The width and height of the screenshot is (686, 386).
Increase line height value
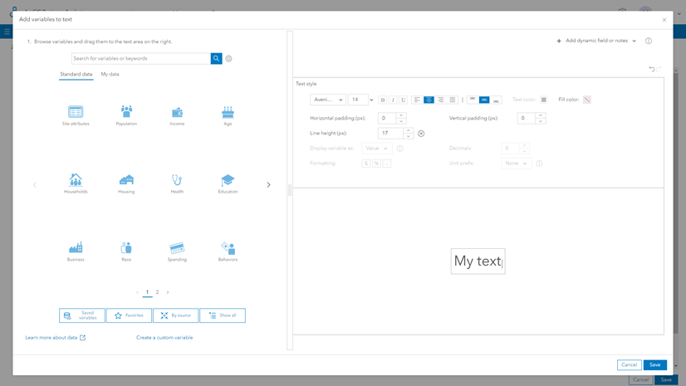pyautogui.click(x=408, y=130)
